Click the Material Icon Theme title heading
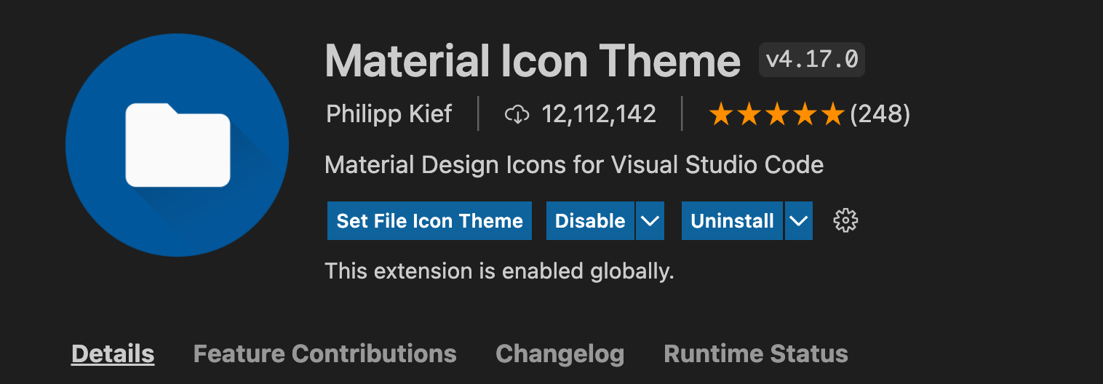Viewport: 1103px width, 384px height. 533,61
